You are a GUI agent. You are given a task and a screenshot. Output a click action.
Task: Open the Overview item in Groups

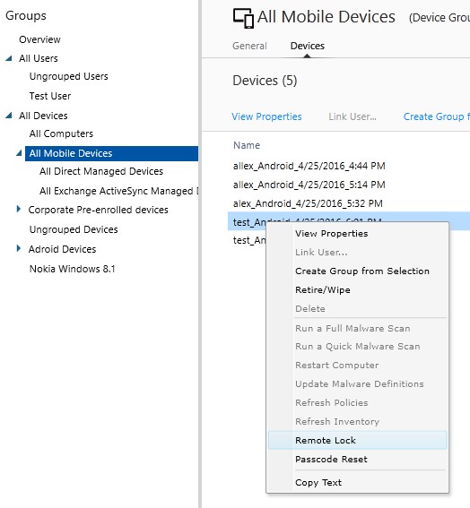pos(39,39)
